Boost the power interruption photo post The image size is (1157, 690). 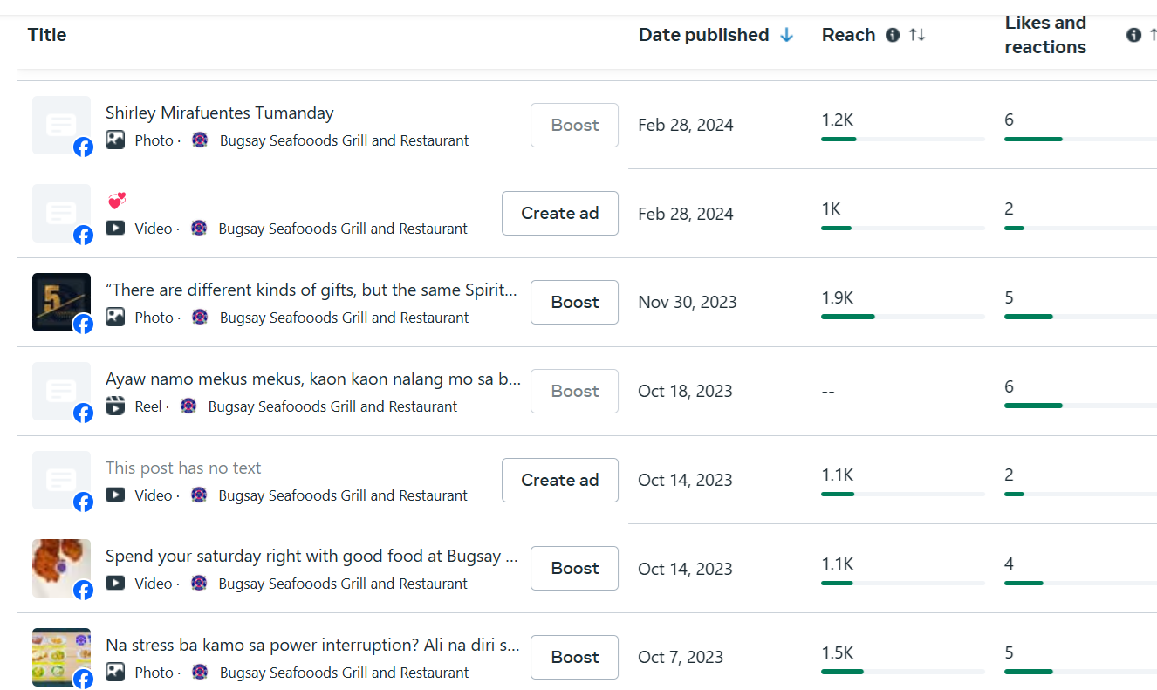point(574,657)
